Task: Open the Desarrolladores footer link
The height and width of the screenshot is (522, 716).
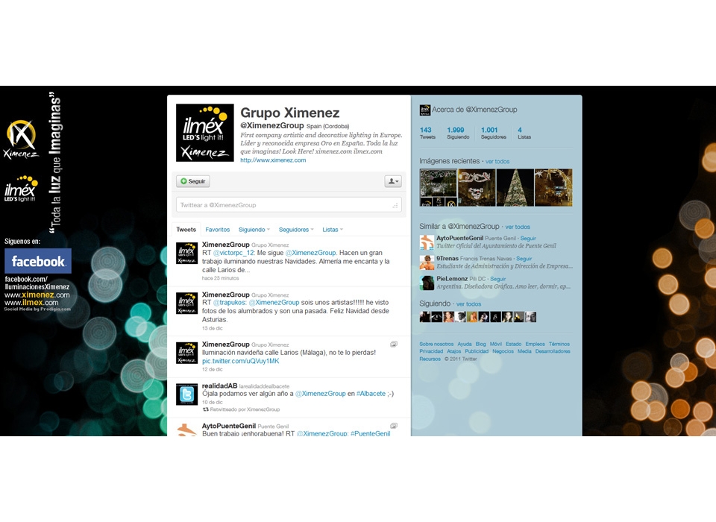Action: tap(553, 351)
